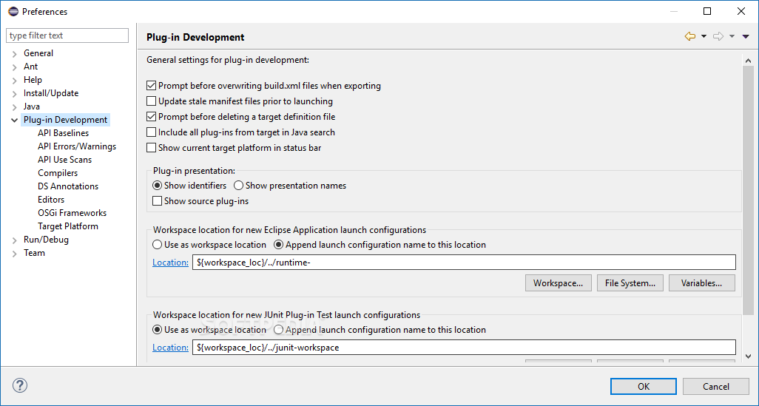The width and height of the screenshot is (759, 406).
Task: Select Show presentation names radio button
Action: click(239, 186)
